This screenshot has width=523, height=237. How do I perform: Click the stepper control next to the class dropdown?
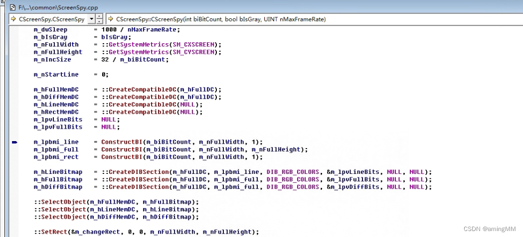point(99,19)
